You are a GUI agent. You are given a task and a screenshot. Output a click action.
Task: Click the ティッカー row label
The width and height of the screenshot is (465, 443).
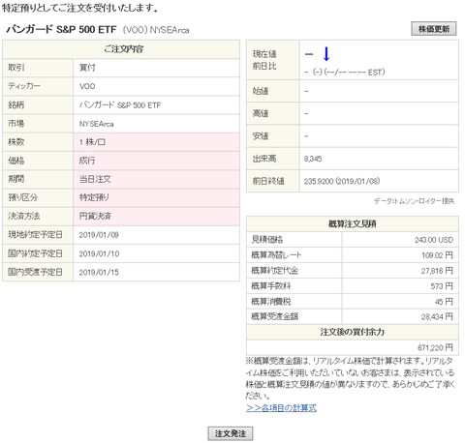point(24,86)
